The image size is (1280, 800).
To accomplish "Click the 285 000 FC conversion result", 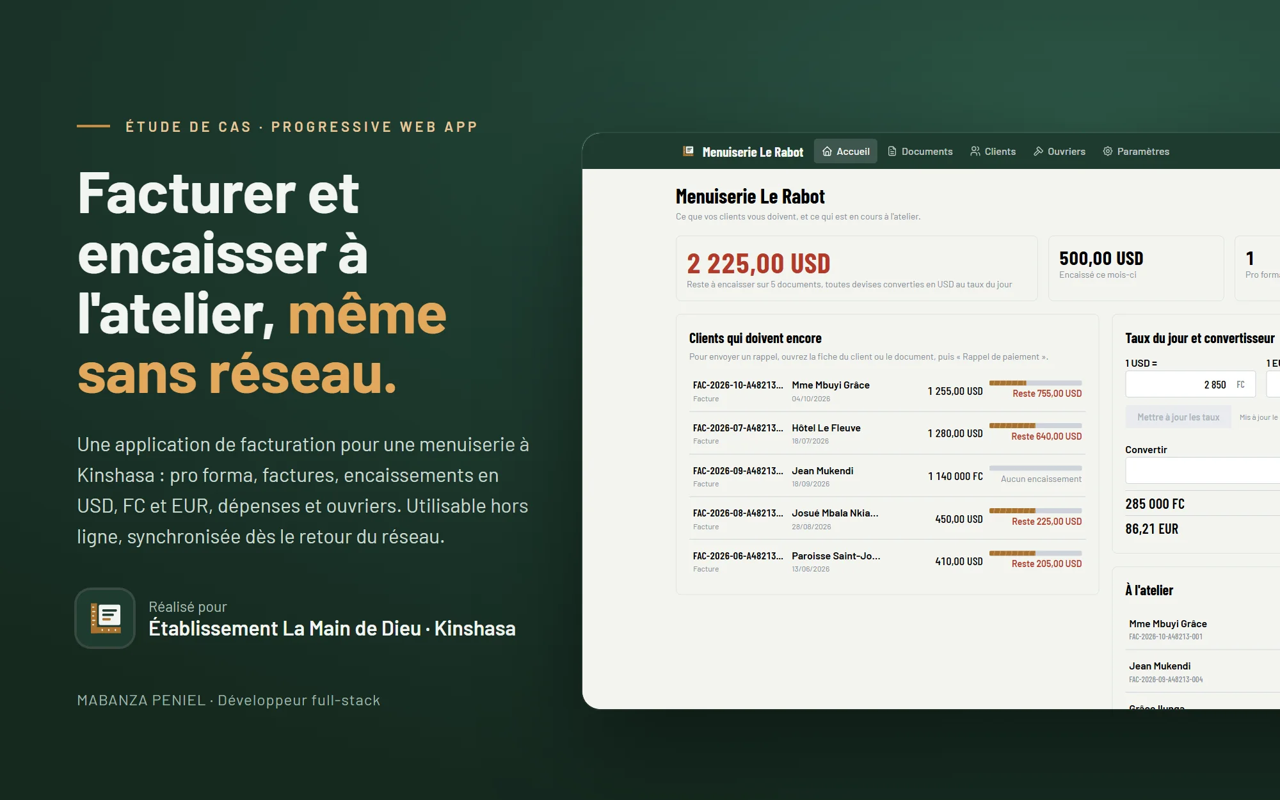I will [x=1155, y=504].
